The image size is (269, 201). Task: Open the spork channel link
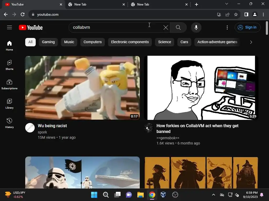click(x=42, y=132)
